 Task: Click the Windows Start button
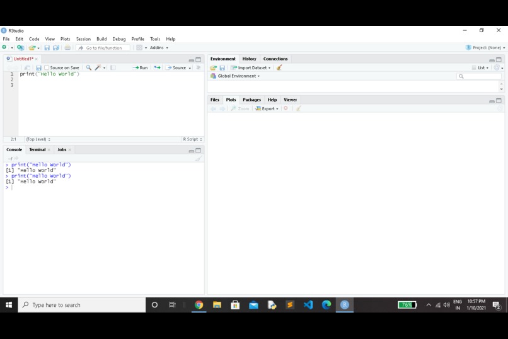pyautogui.click(x=9, y=305)
